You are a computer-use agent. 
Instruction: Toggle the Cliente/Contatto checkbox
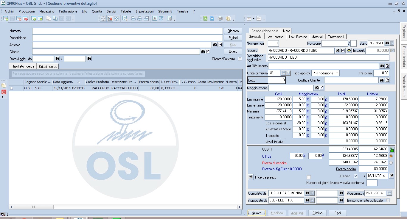[240, 59]
